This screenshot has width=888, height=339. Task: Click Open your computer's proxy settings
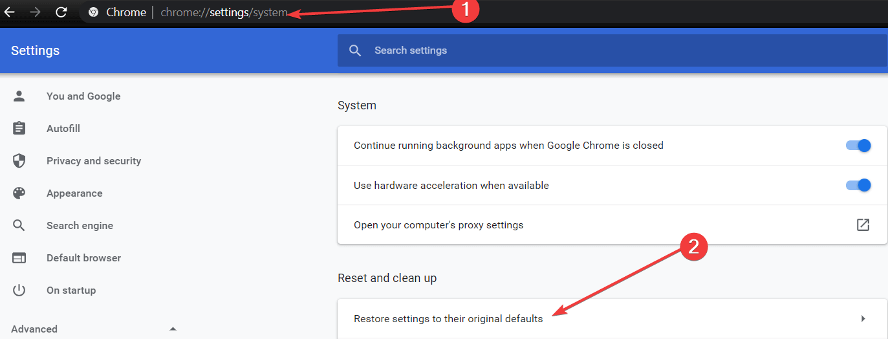click(612, 225)
